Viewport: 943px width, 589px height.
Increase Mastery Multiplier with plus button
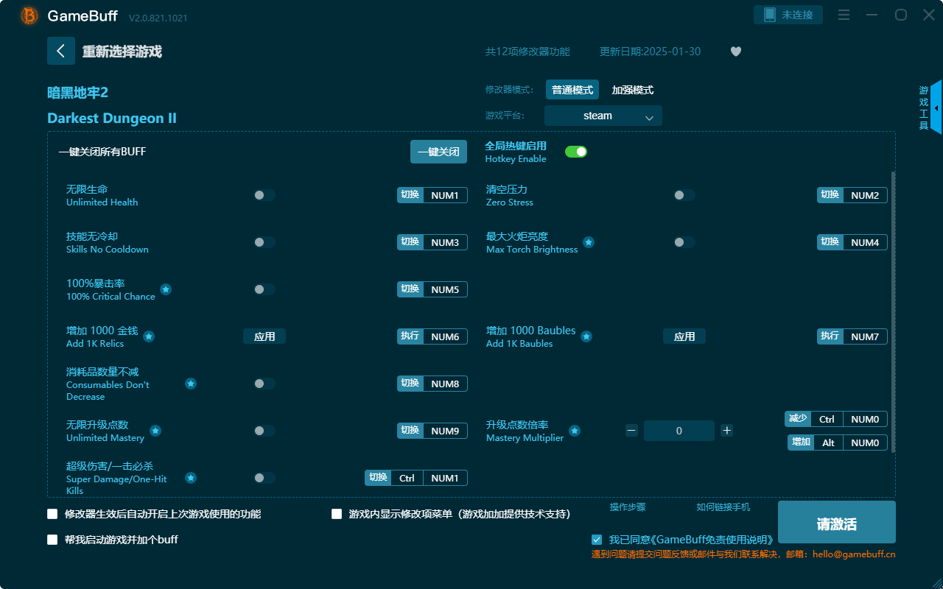pyautogui.click(x=726, y=430)
